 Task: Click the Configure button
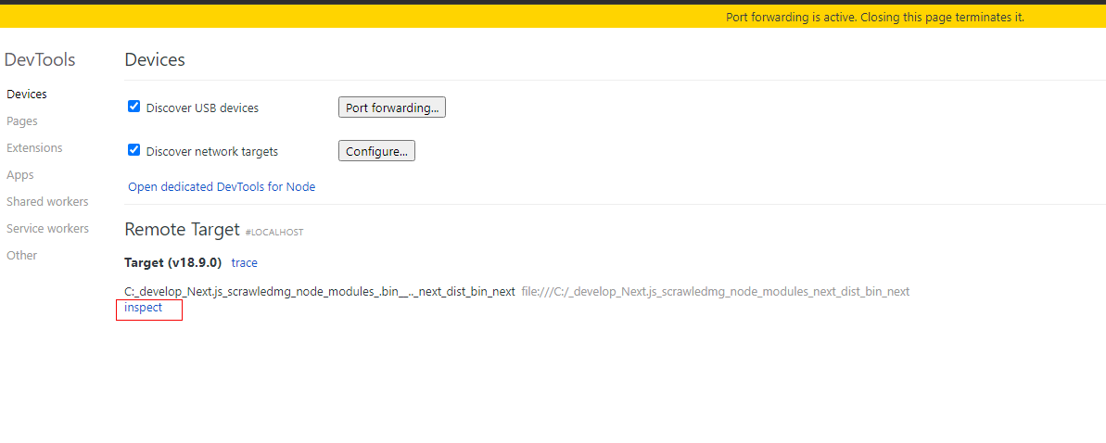(376, 151)
